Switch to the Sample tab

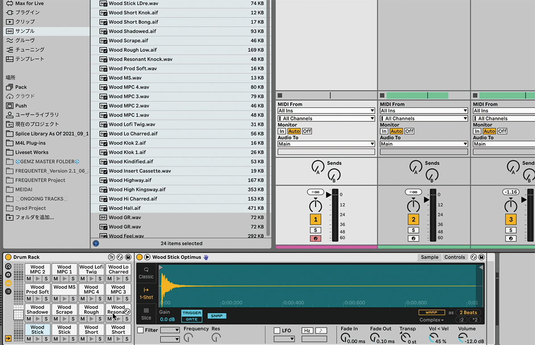click(x=430, y=257)
